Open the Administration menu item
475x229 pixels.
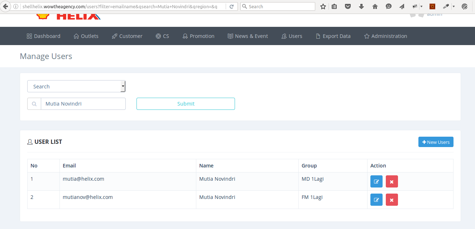[385, 36]
